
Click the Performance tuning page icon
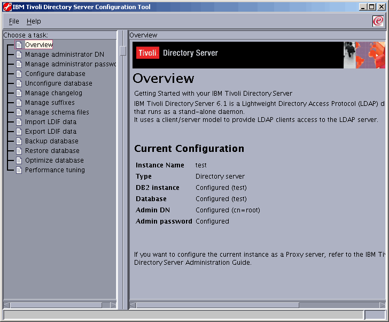19,170
